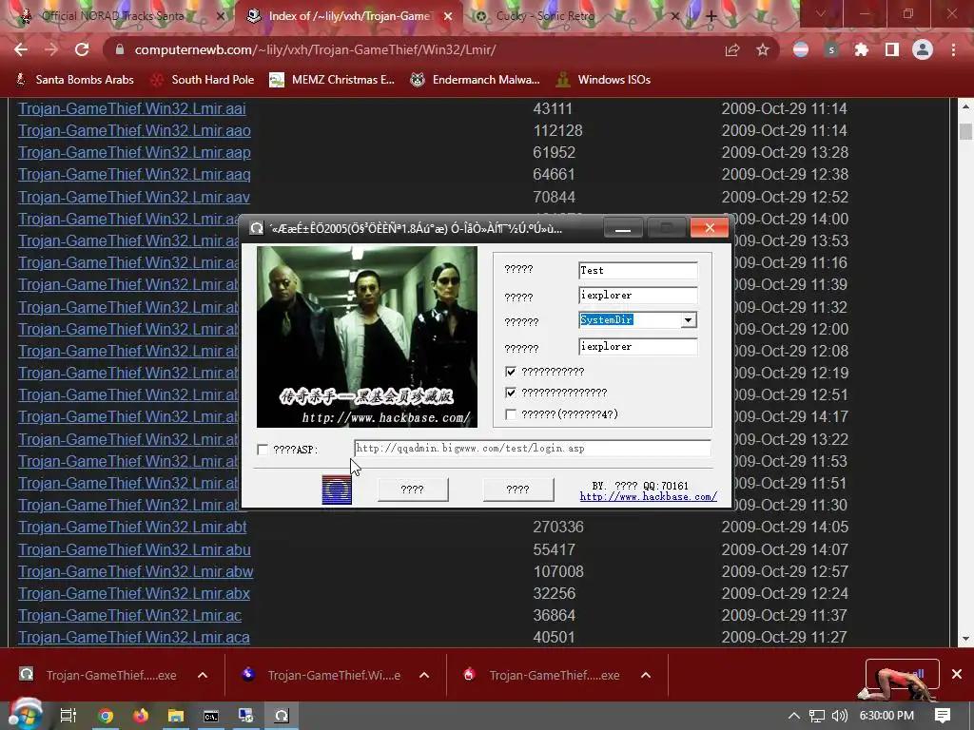This screenshot has width=974, height=730.
Task: Open third downloaded Trojan-GameThief.....exe item
Action: point(543,675)
